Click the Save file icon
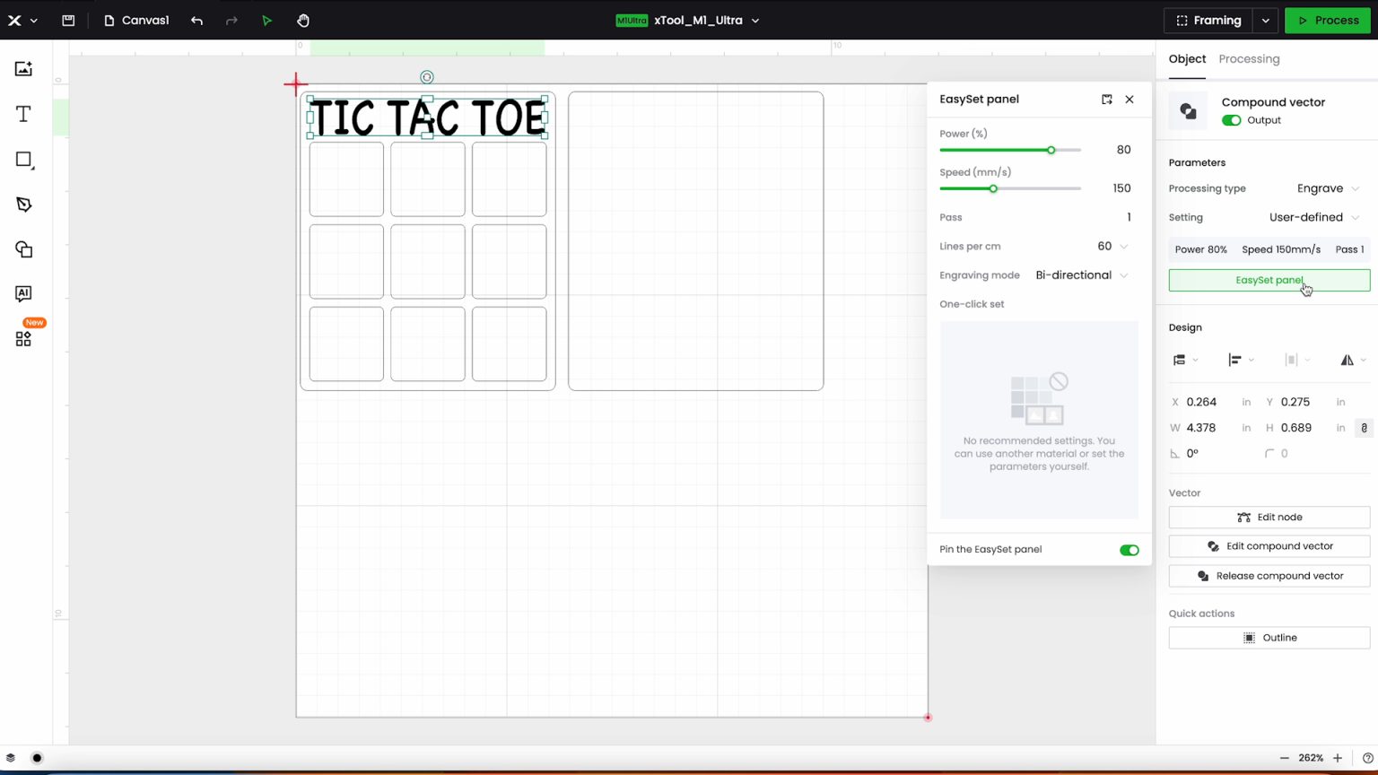 pyautogui.click(x=68, y=21)
